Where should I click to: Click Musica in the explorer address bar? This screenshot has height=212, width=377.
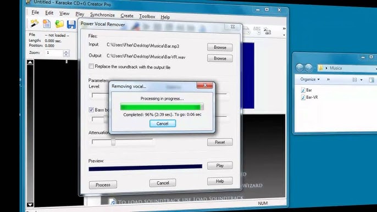pos(336,68)
